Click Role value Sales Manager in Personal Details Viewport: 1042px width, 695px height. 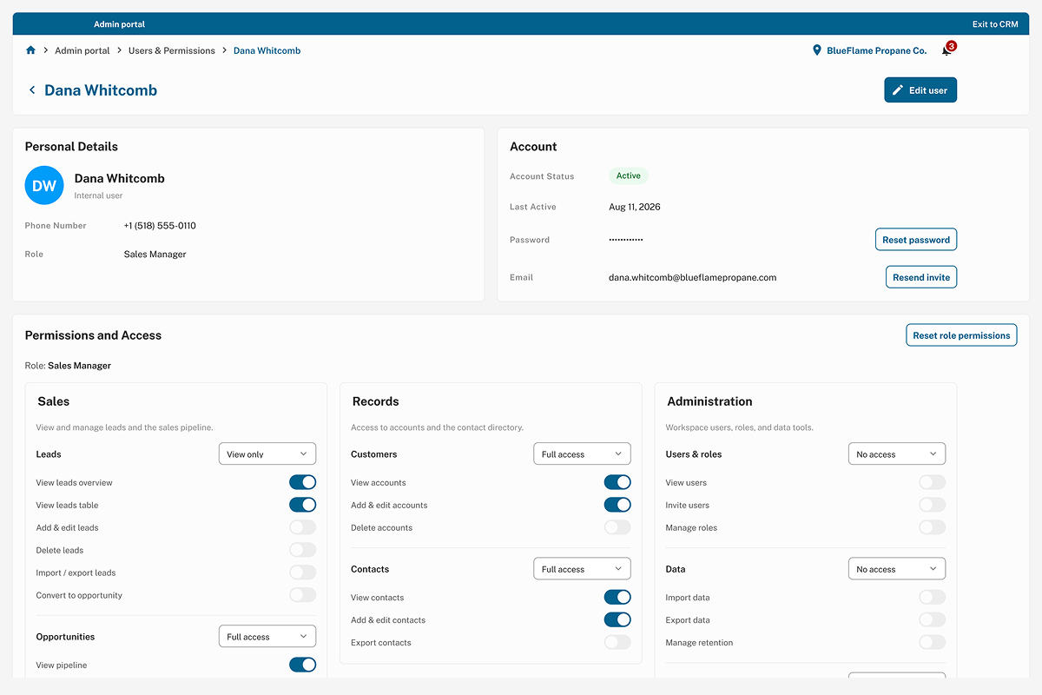(155, 255)
